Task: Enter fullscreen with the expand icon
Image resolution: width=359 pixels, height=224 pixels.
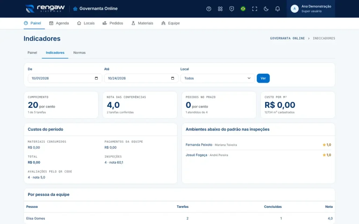Action: pyautogui.click(x=255, y=9)
